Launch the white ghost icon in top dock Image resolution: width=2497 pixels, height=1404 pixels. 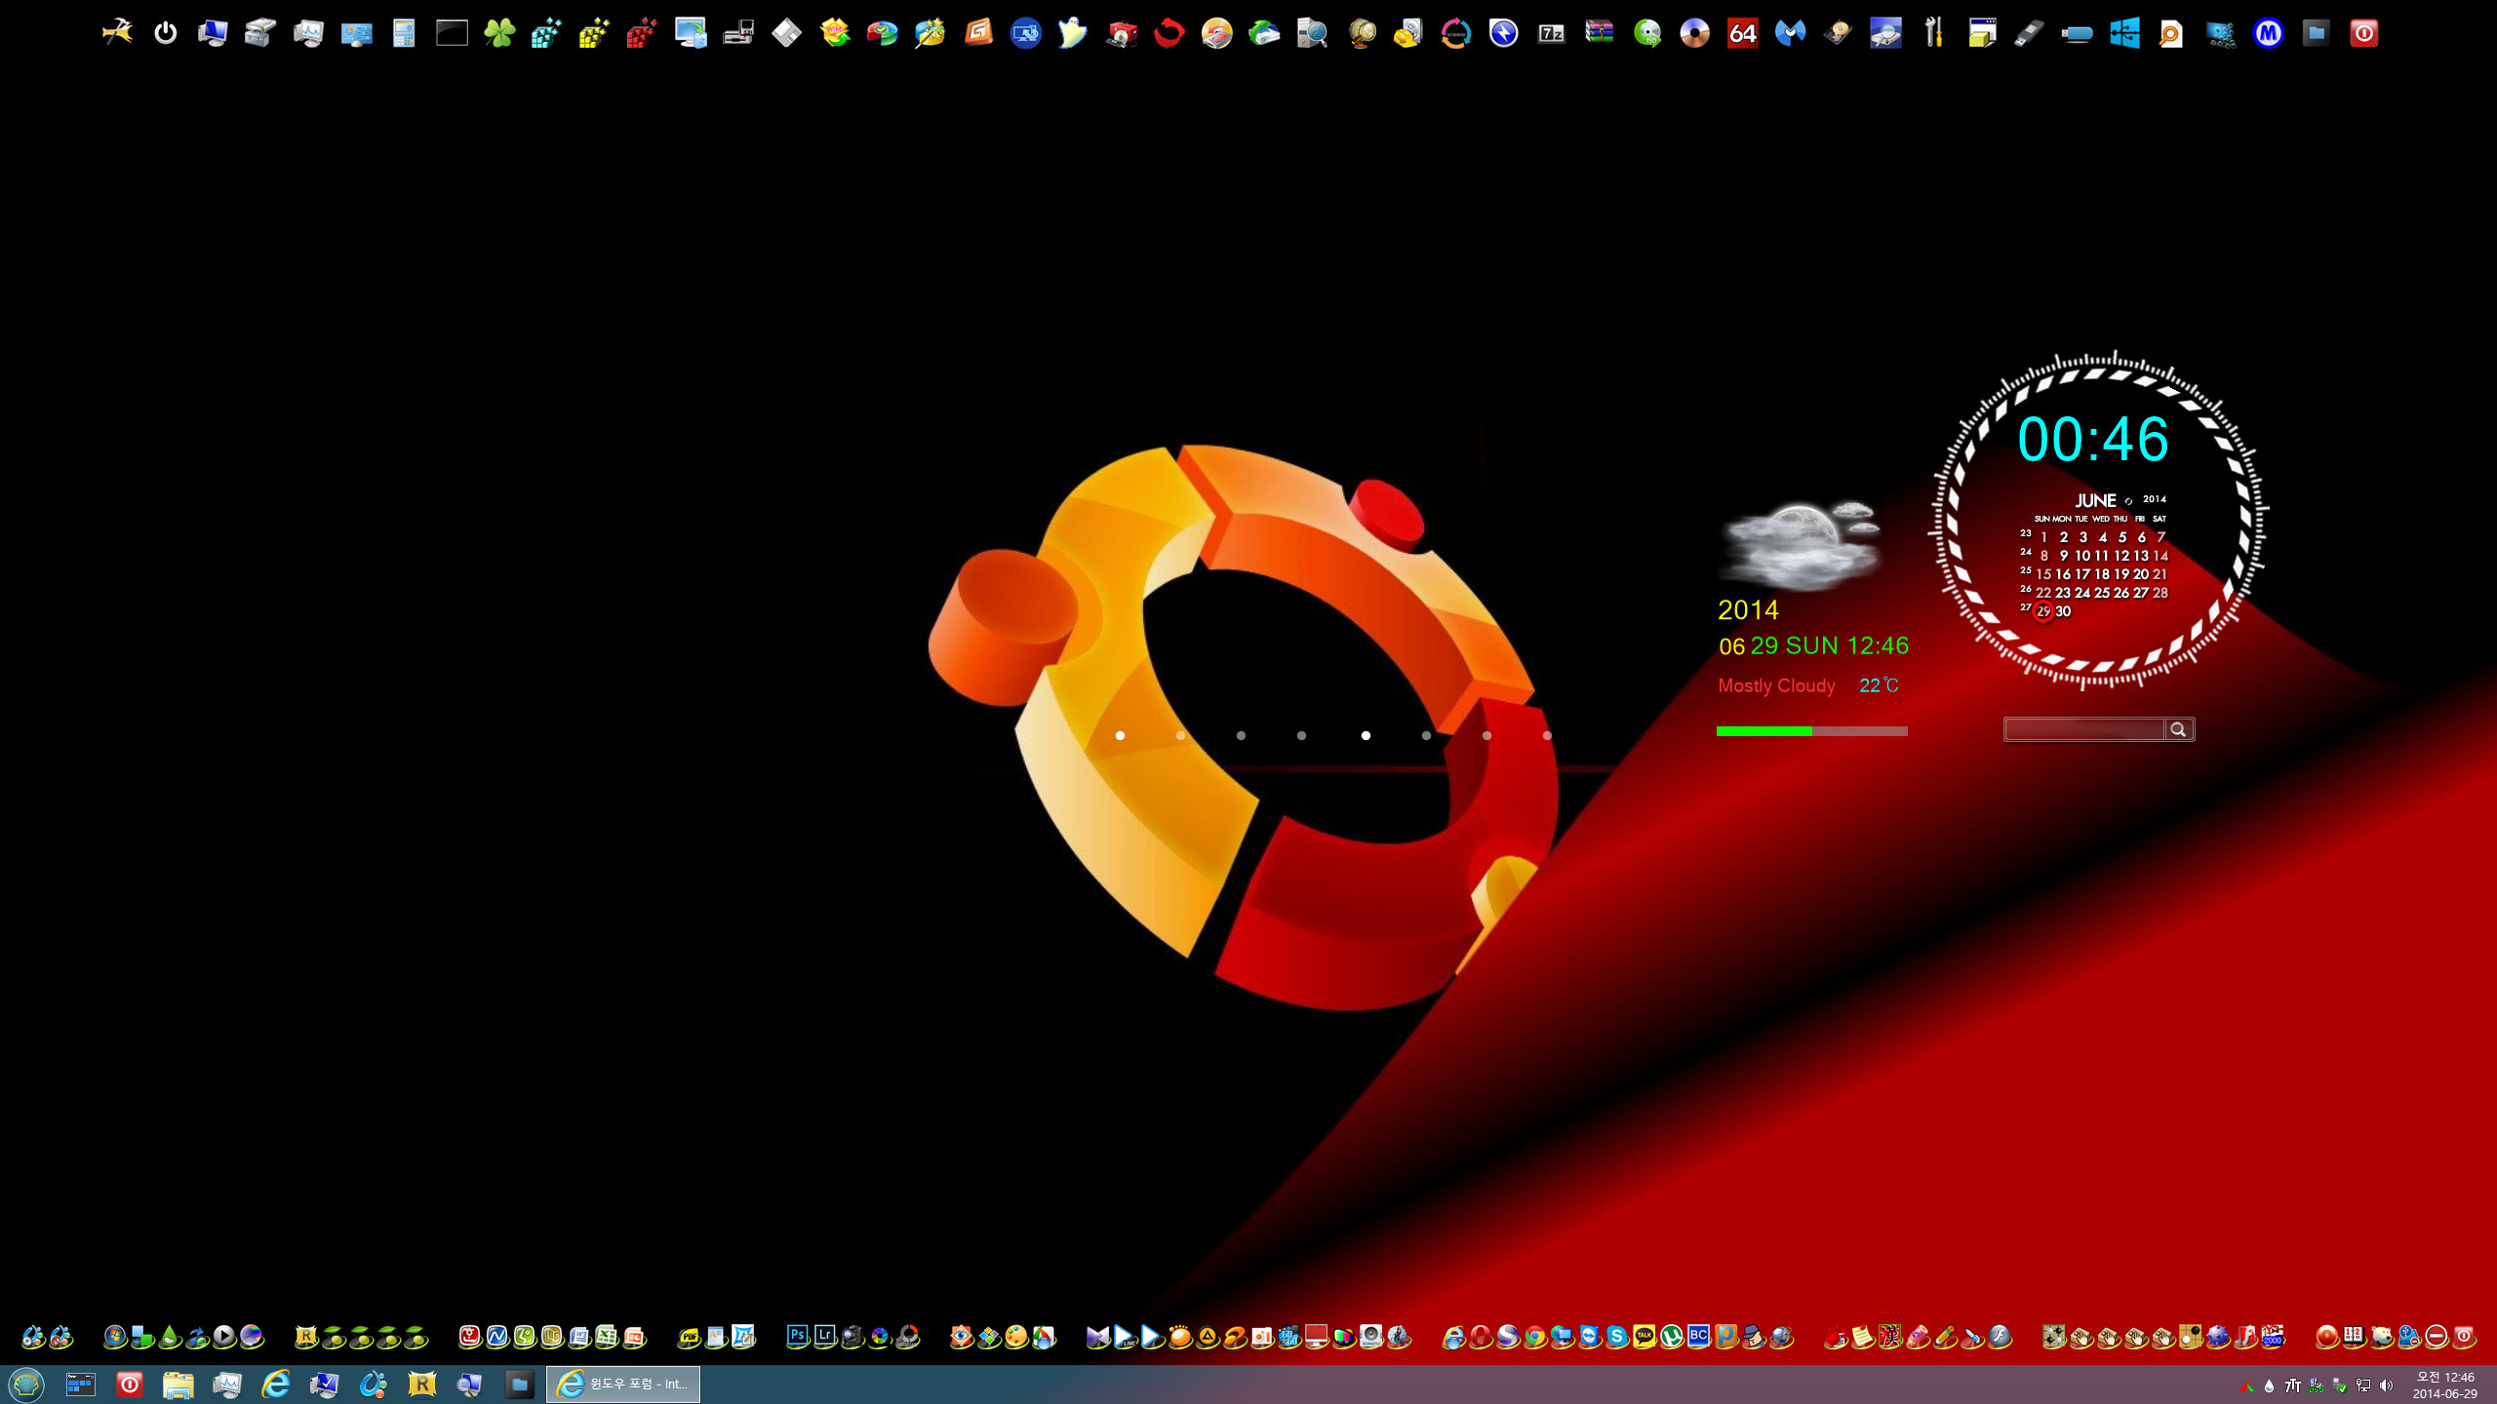(1072, 33)
